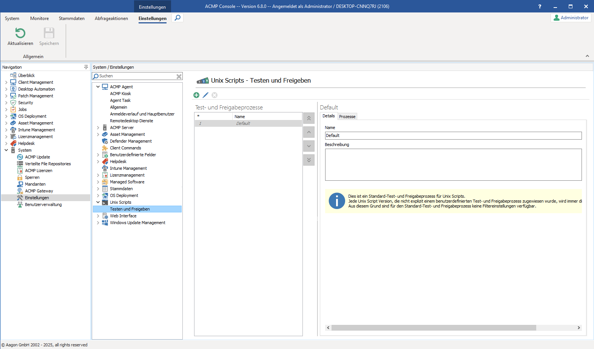The width and height of the screenshot is (594, 349).
Task: Select ACMP Lizenzen in the navigation
Action: pyautogui.click(x=39, y=171)
